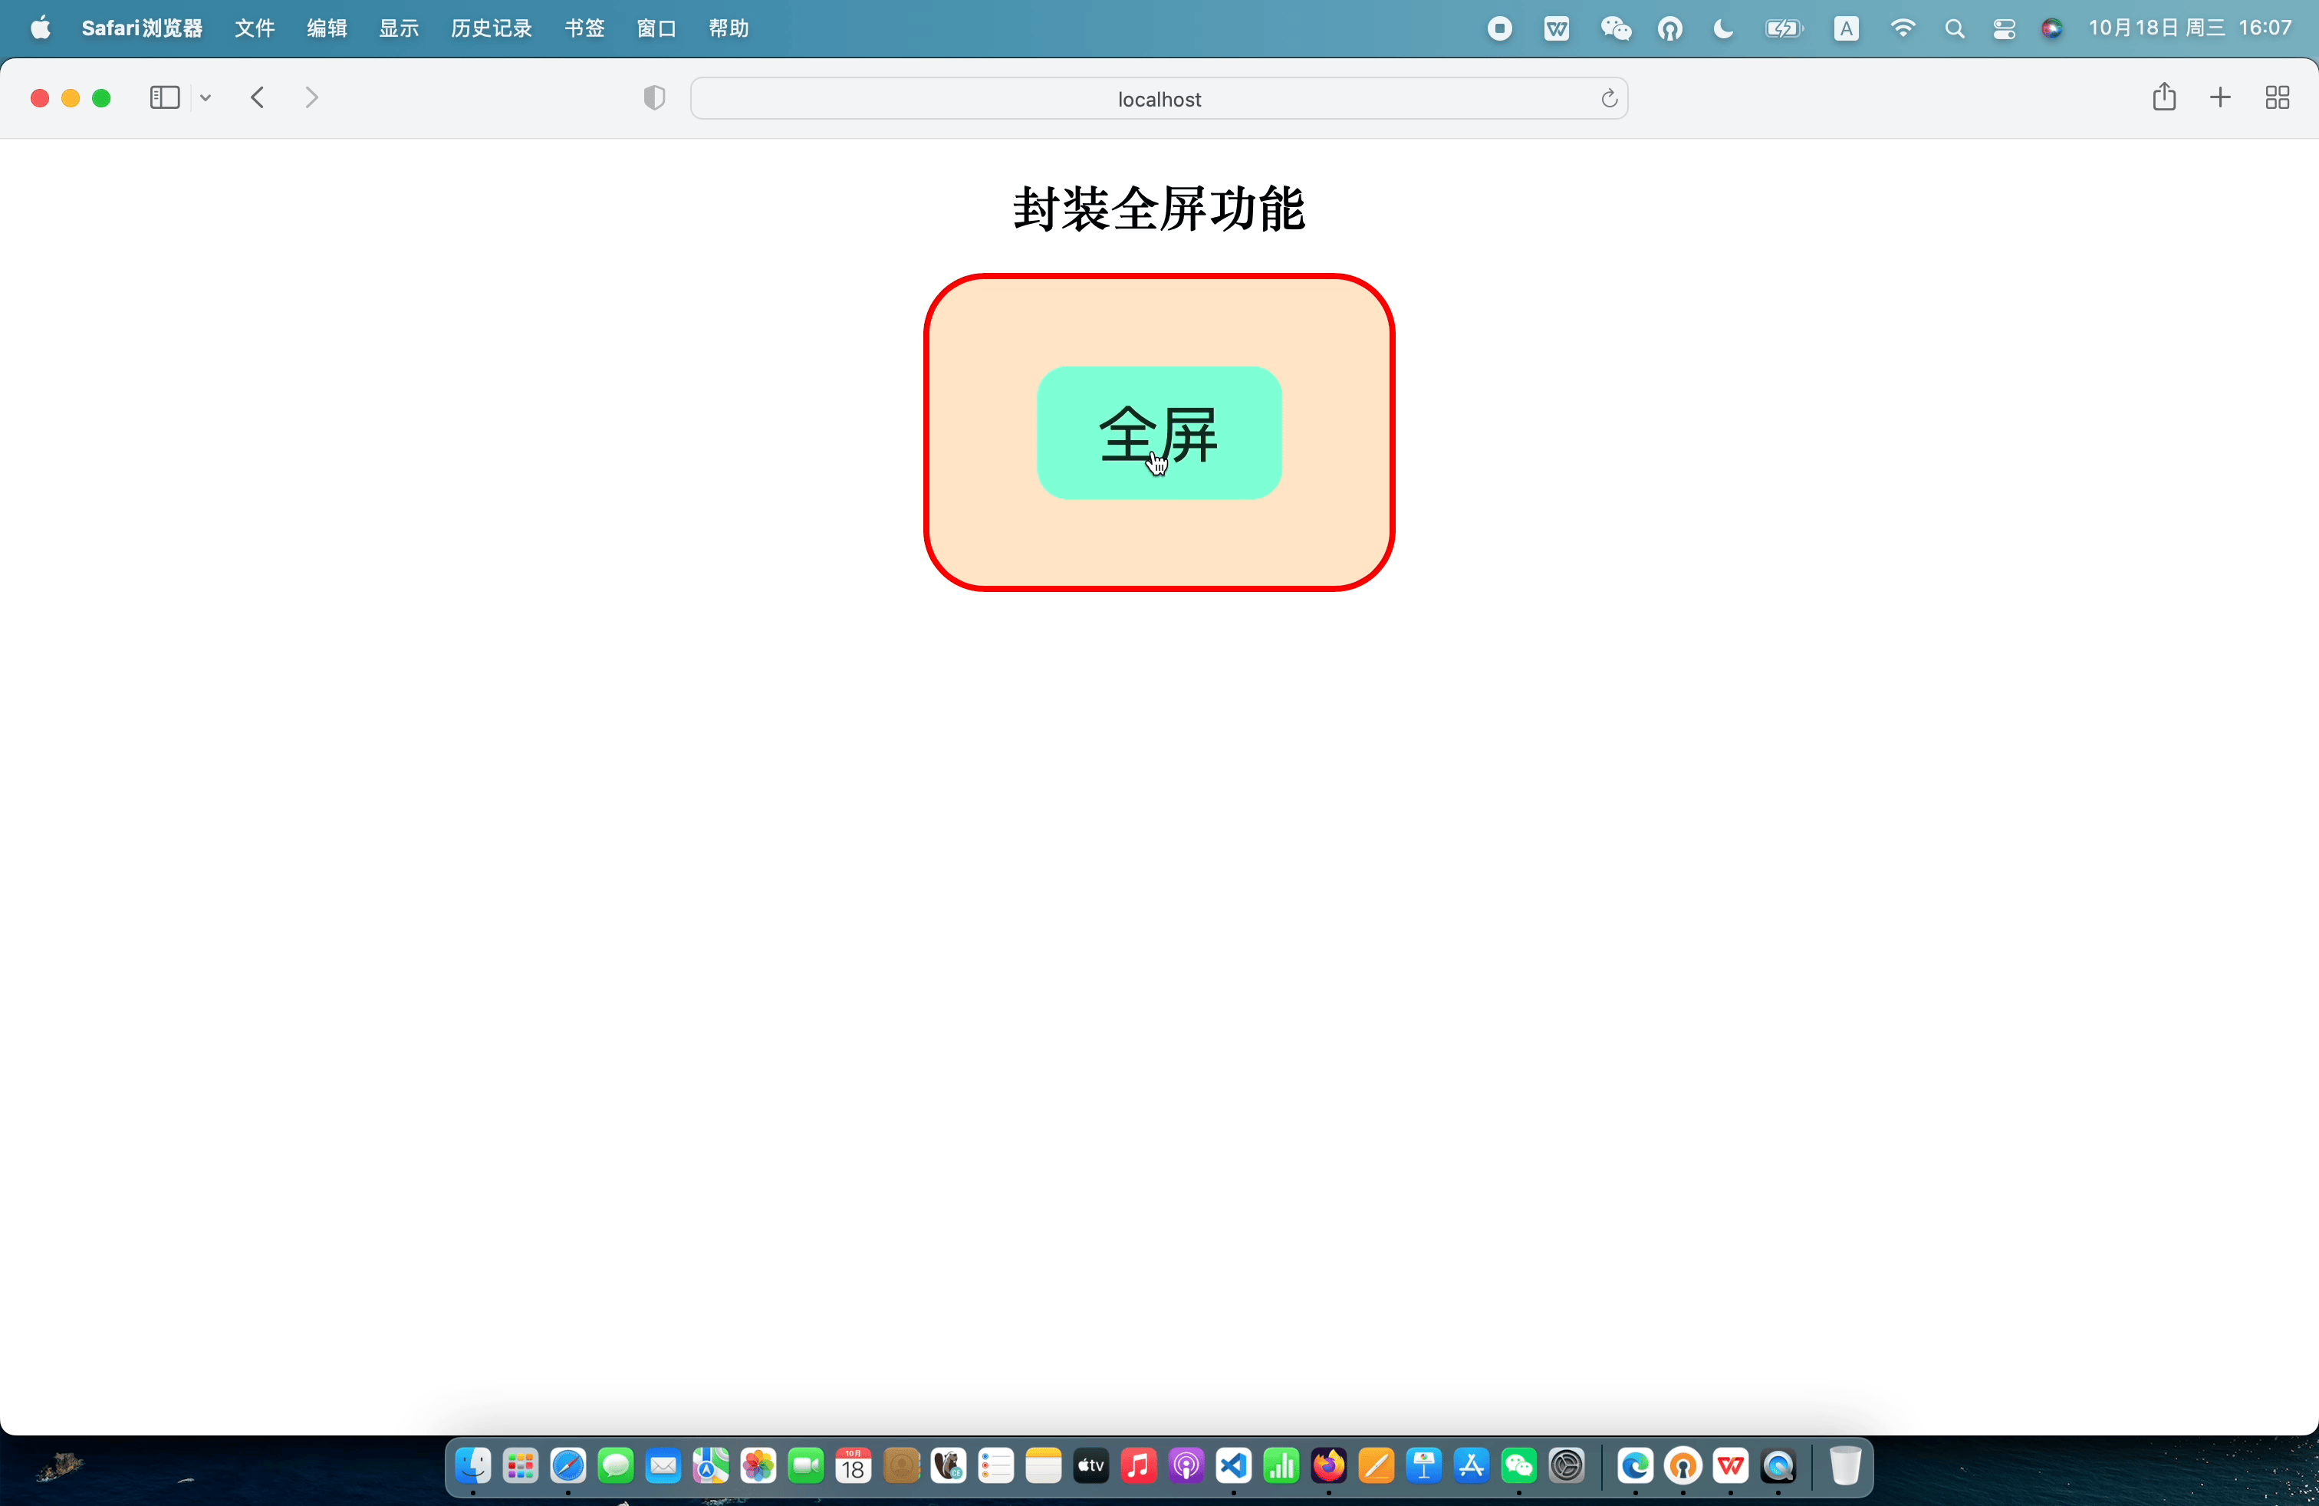Open the 历史记录 menu
Image resolution: width=2319 pixels, height=1506 pixels.
[491, 28]
